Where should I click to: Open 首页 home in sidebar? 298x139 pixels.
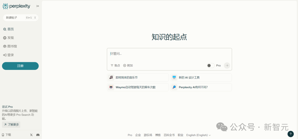click(x=9, y=29)
